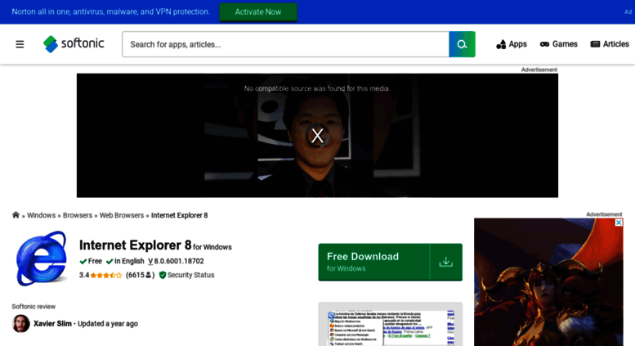
Task: Open Xavier Slim author profile
Action: pyautogui.click(x=52, y=324)
